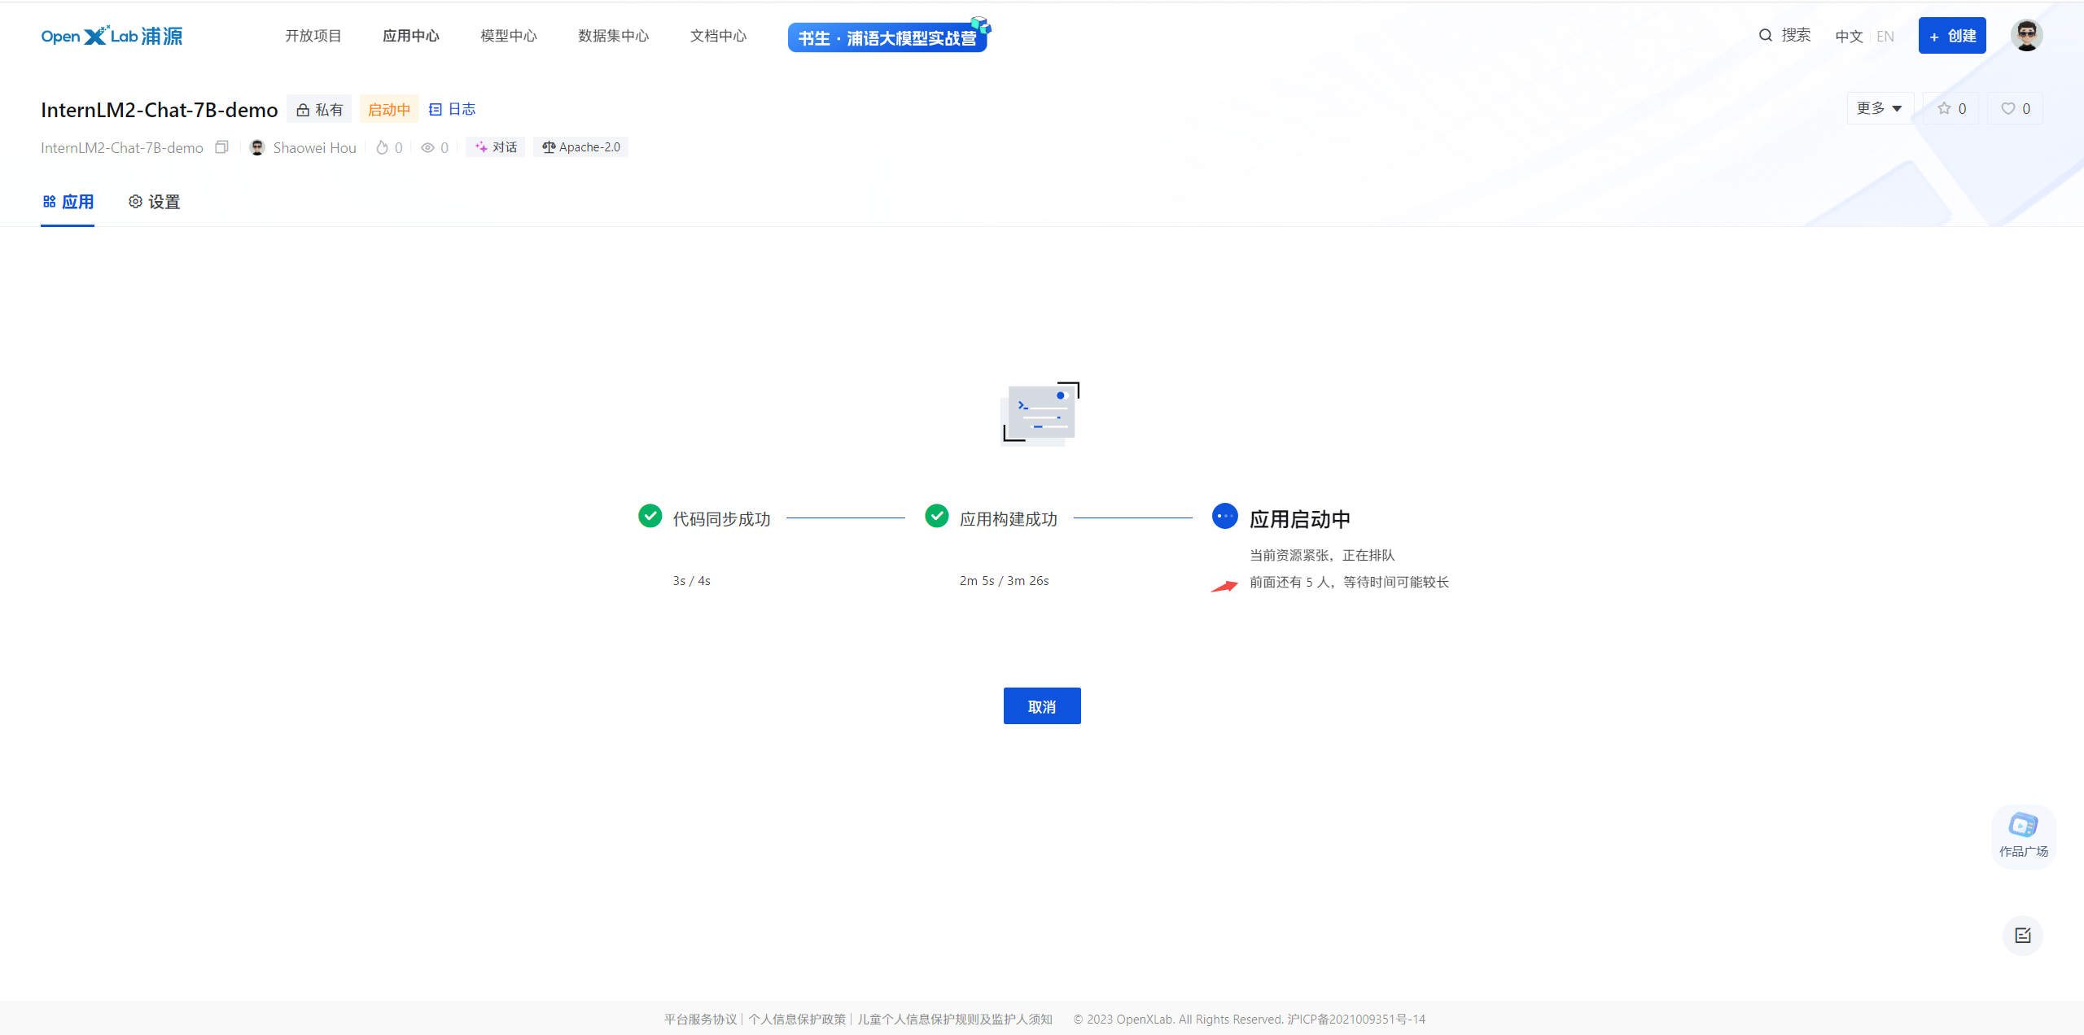Click the 私有 lock badge
This screenshot has height=1035, width=2084.
[319, 109]
